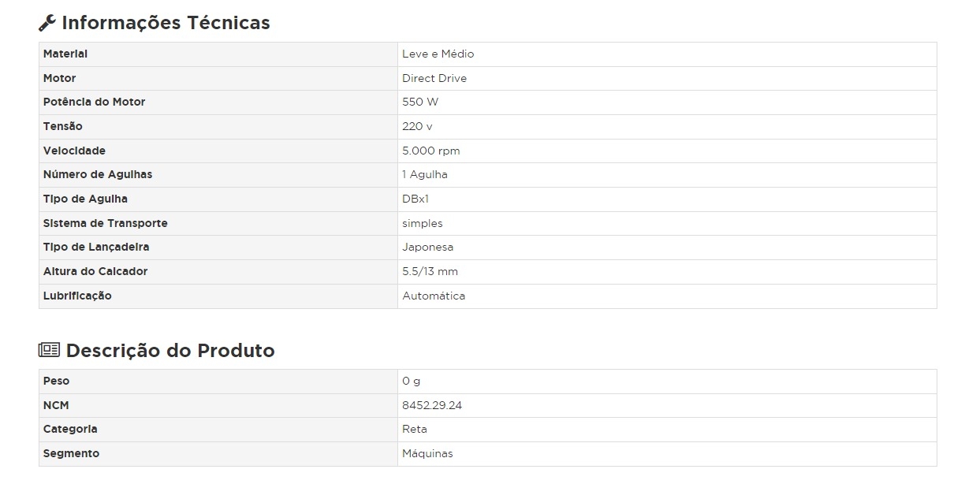Click the Descrição do Produto heading

(x=170, y=351)
